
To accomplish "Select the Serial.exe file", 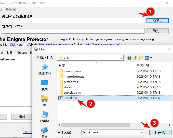I will click(x=70, y=98).
